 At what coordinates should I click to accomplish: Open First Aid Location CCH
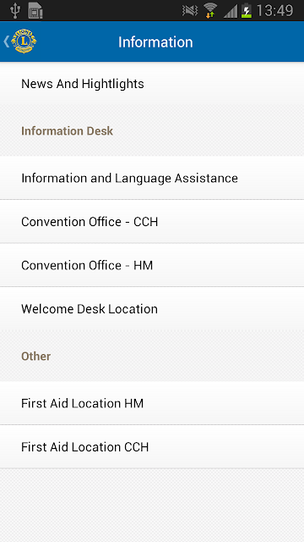point(152,447)
